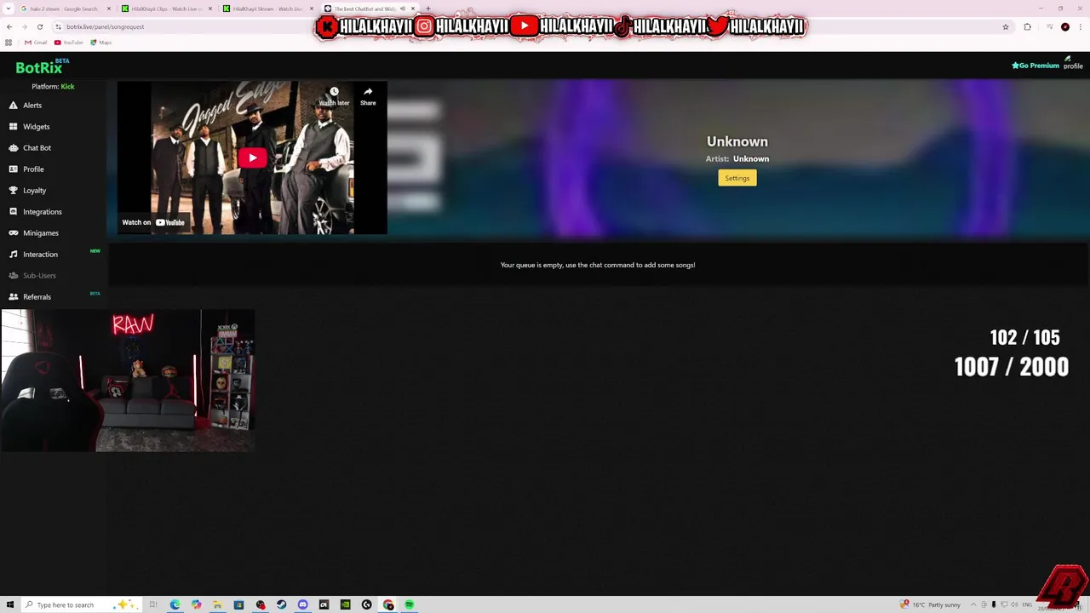Open Chrome from the taskbar
Viewport: 1090px width, 613px height.
click(x=388, y=604)
